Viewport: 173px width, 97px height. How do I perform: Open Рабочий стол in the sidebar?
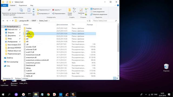[x=12, y=30]
